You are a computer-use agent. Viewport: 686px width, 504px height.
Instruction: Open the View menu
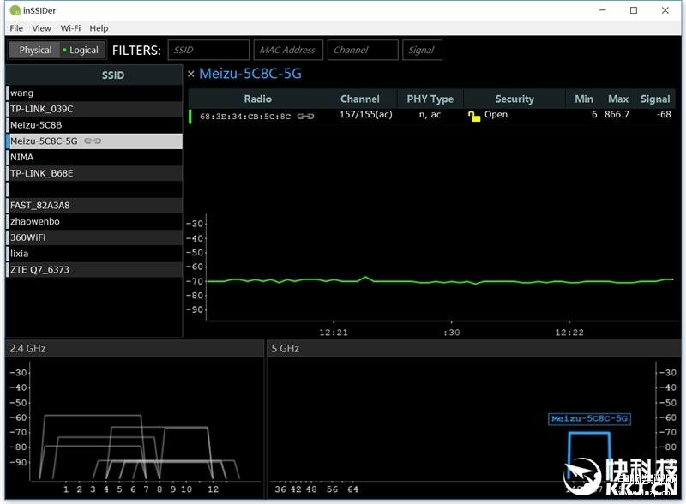(x=41, y=28)
